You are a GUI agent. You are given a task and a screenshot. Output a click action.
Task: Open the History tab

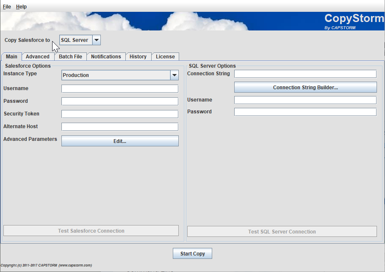138,57
